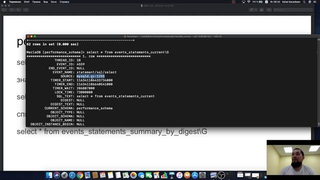Image resolution: width=320 pixels, height=180 pixels.
Task: Click the highlighted mysqld.cc:1255 source value
Action: coord(90,76)
